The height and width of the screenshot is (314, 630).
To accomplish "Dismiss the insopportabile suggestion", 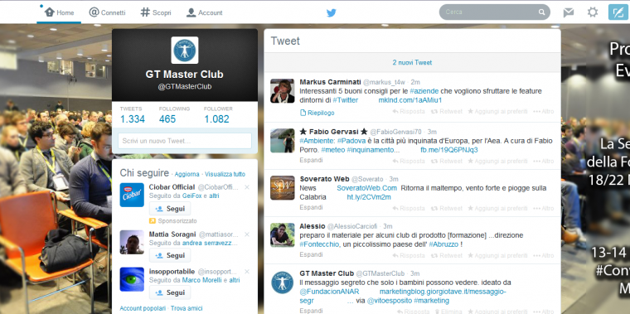I will coord(247,272).
